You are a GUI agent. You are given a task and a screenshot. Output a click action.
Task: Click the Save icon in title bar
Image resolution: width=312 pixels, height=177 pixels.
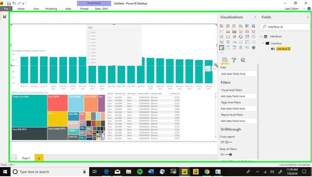(x=9, y=3)
